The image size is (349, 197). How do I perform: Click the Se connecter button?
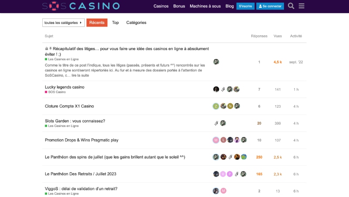(x=270, y=6)
